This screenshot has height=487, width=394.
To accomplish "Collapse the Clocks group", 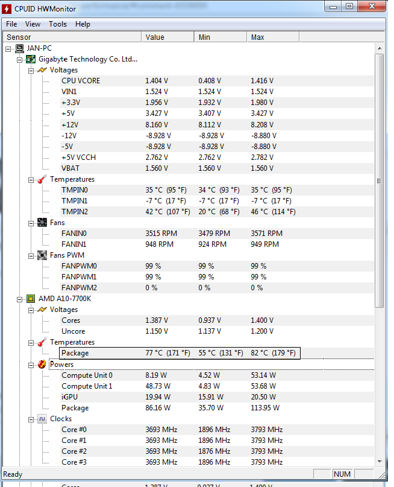I will 31,419.
